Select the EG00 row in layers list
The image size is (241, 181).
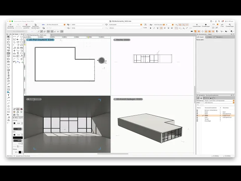[215, 115]
